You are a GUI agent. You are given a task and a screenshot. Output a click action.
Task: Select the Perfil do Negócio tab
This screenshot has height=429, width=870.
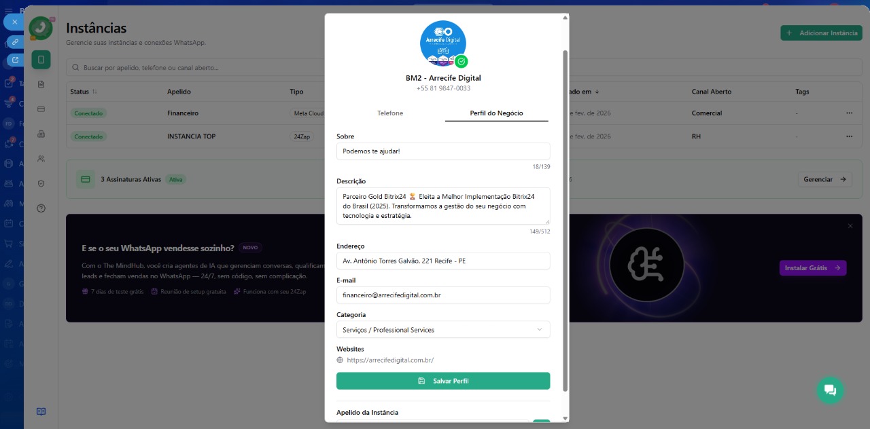coord(496,113)
